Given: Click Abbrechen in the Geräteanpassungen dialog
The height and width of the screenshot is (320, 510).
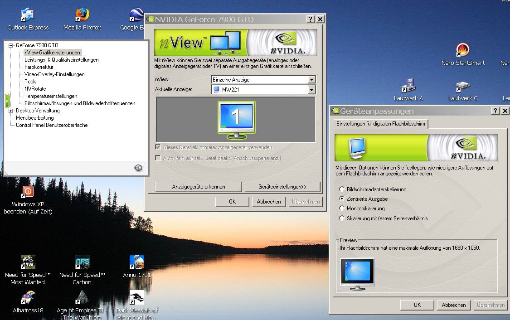Looking at the screenshot, I should pos(454,305).
